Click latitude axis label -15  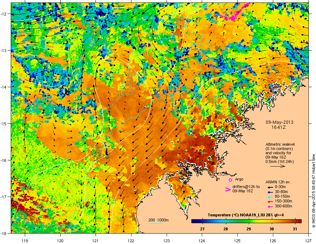tap(4, 123)
